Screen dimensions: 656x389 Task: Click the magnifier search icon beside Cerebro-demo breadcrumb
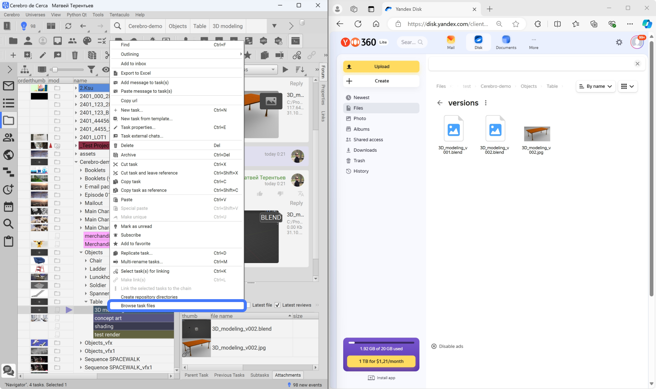pos(118,26)
